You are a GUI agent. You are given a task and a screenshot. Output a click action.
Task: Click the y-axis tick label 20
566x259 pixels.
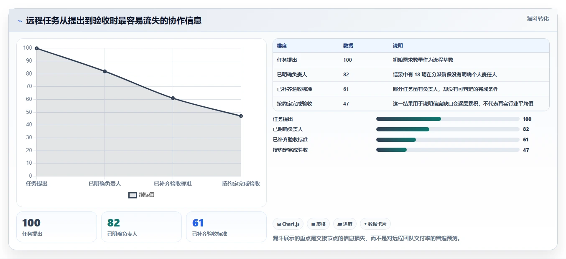(29, 151)
